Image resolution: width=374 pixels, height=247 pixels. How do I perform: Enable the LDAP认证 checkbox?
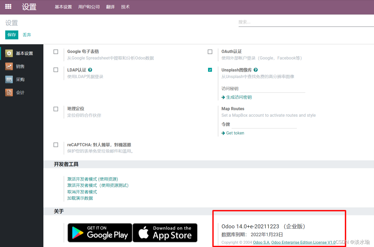click(56, 70)
